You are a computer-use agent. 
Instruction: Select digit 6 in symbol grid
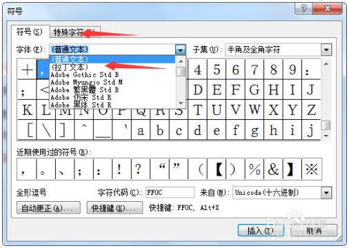[x=236, y=70]
